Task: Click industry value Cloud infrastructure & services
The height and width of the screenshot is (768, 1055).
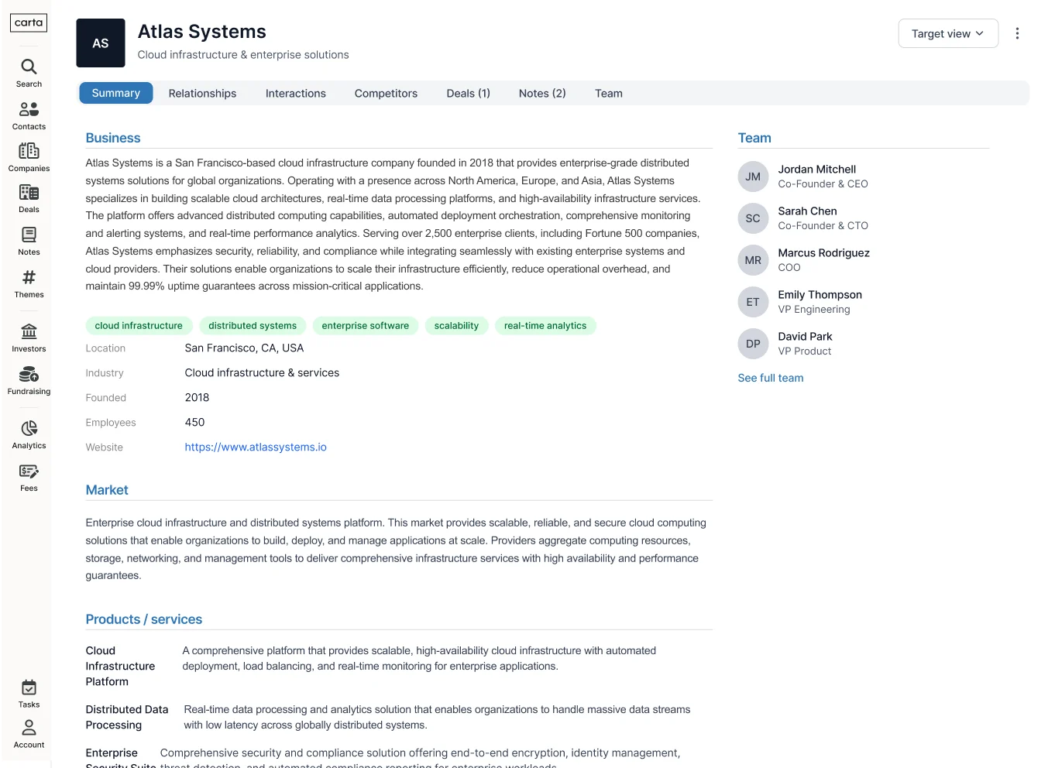Action: click(262, 372)
